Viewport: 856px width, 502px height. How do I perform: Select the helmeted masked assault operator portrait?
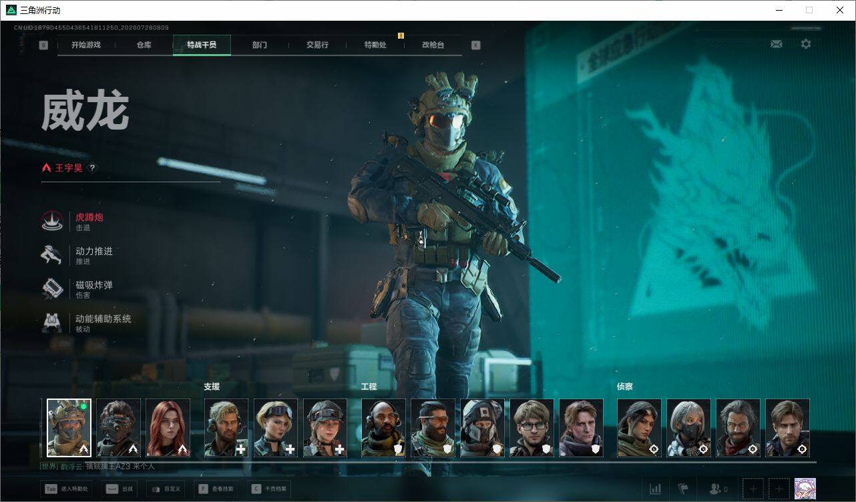[69, 428]
